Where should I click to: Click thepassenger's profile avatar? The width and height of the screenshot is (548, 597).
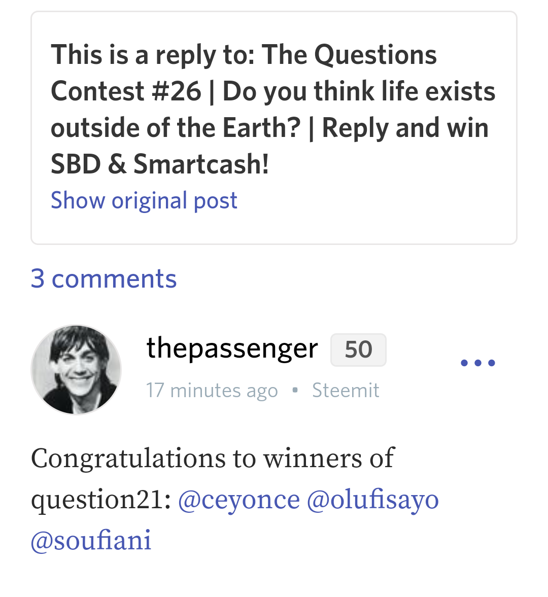pyautogui.click(x=76, y=370)
